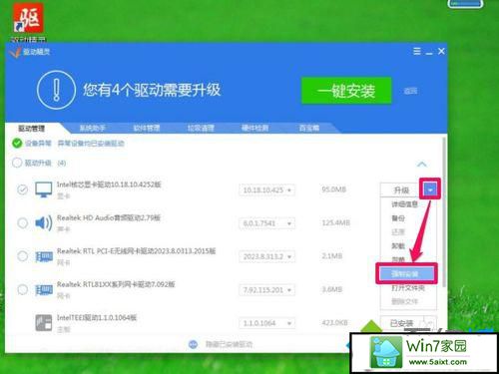The width and height of the screenshot is (499, 374).
Task: Click the hamburger menu icon in title bar
Action: [416, 52]
